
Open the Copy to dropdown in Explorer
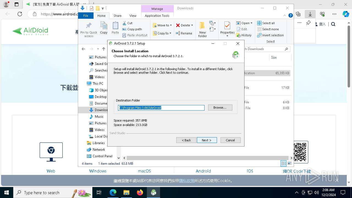coord(162,33)
